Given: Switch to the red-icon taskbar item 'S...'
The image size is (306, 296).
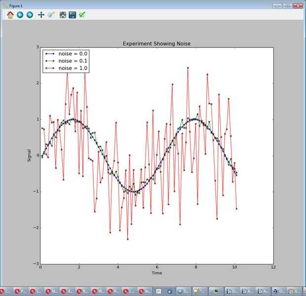Looking at the screenshot, I should click(36, 292).
